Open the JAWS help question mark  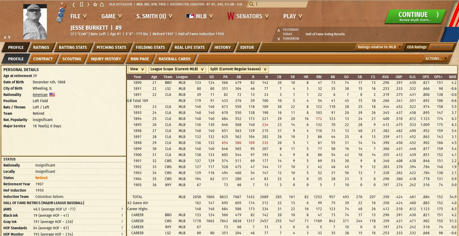tap(122, 209)
